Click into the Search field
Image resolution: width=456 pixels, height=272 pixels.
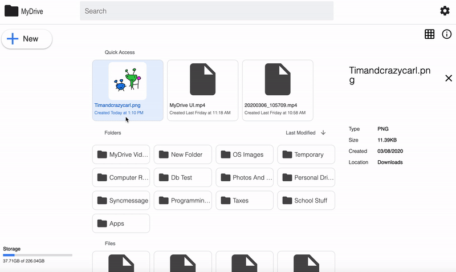[206, 11]
